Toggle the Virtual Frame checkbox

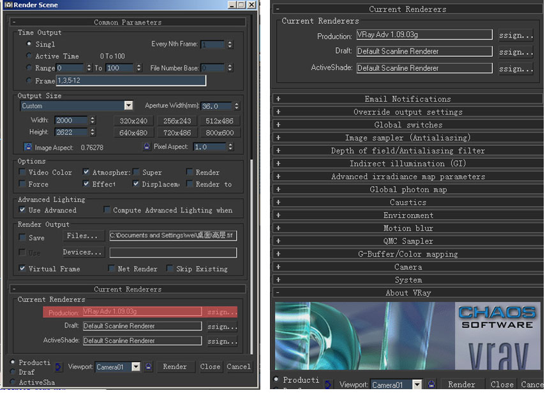22,268
